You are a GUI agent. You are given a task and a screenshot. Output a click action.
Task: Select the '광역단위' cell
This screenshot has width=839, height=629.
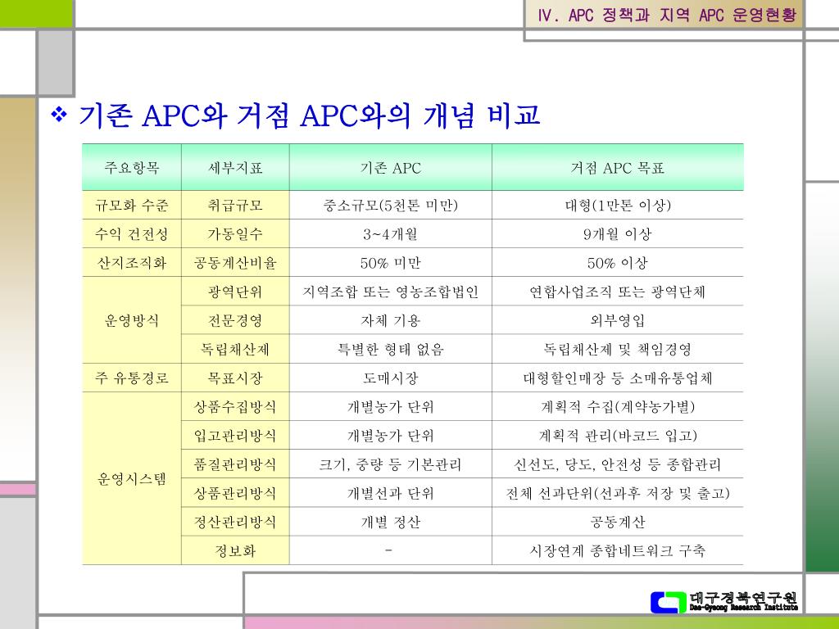coord(235,292)
